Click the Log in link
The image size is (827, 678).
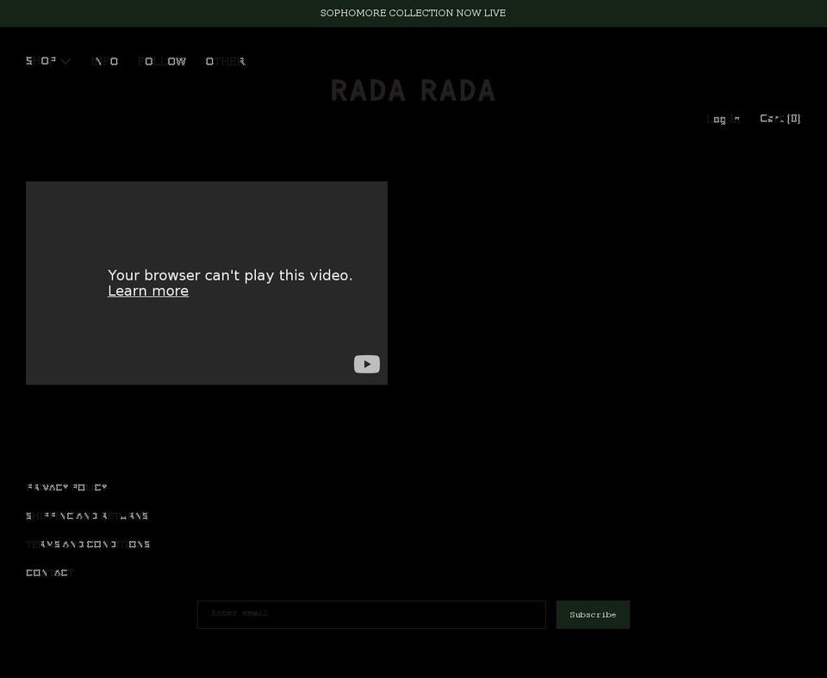(x=723, y=119)
